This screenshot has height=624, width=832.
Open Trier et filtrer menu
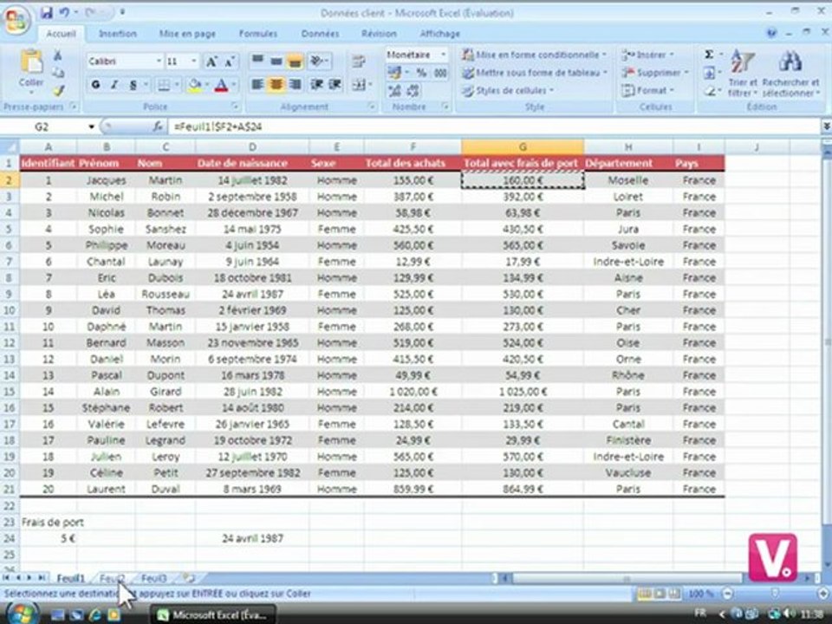[x=743, y=73]
